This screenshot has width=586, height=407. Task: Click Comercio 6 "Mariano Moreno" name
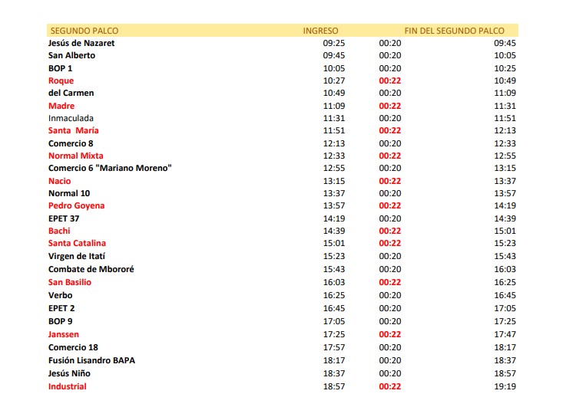pyautogui.click(x=110, y=169)
